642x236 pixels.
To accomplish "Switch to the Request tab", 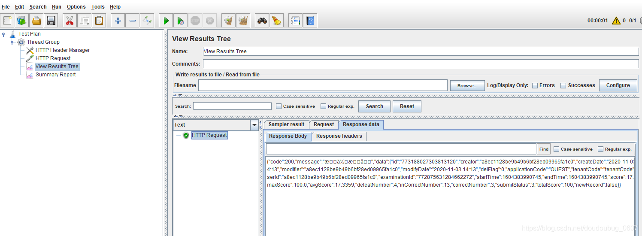I will 324,124.
